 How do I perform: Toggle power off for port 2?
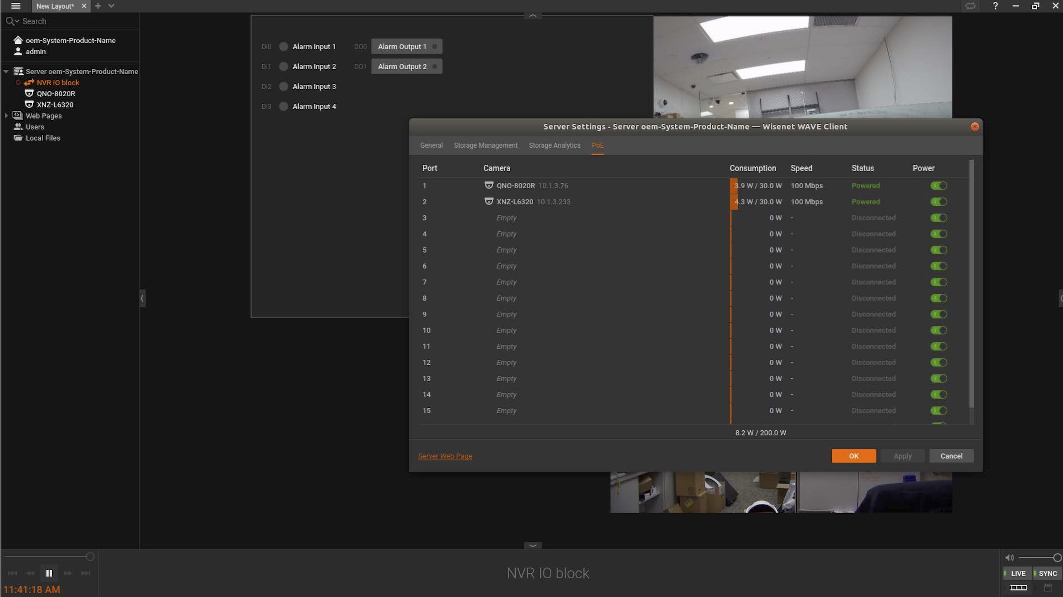coord(938,202)
